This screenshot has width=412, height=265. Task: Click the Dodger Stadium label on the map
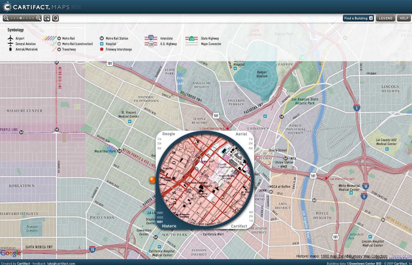point(262,74)
